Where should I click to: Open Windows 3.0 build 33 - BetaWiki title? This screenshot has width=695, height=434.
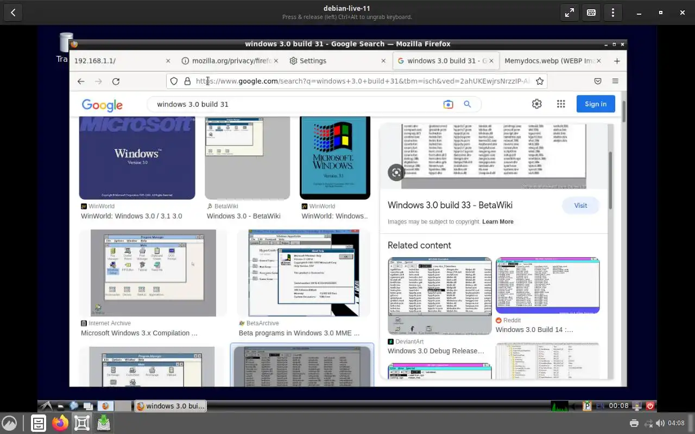(x=450, y=205)
